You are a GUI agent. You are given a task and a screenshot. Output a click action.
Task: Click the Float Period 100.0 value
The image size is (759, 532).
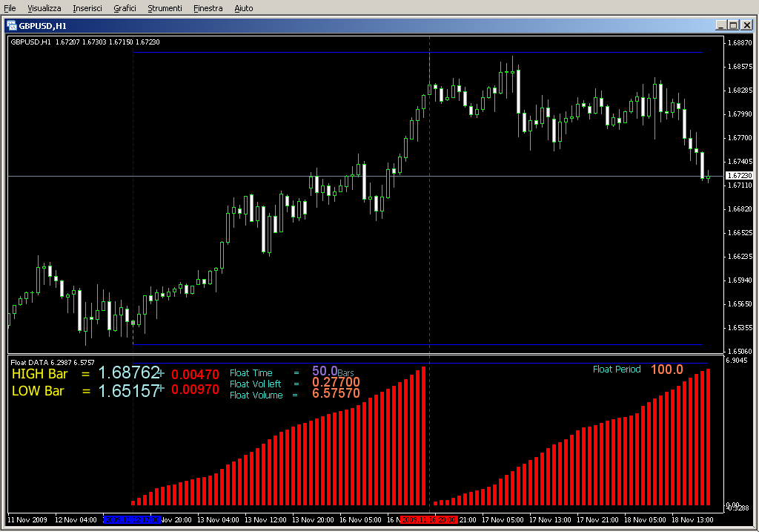[x=666, y=370]
